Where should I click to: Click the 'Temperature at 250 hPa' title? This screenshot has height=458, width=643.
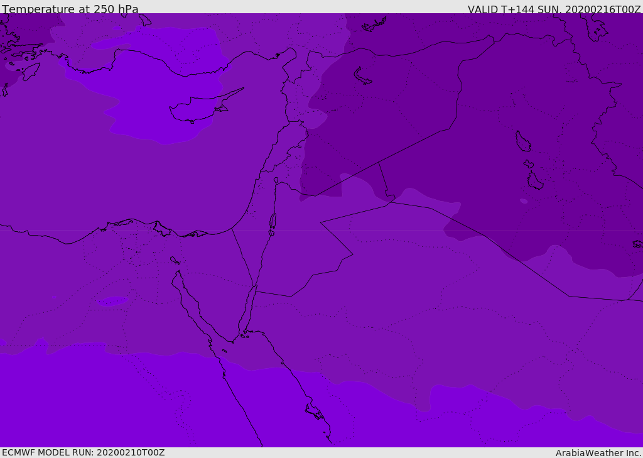click(x=70, y=9)
